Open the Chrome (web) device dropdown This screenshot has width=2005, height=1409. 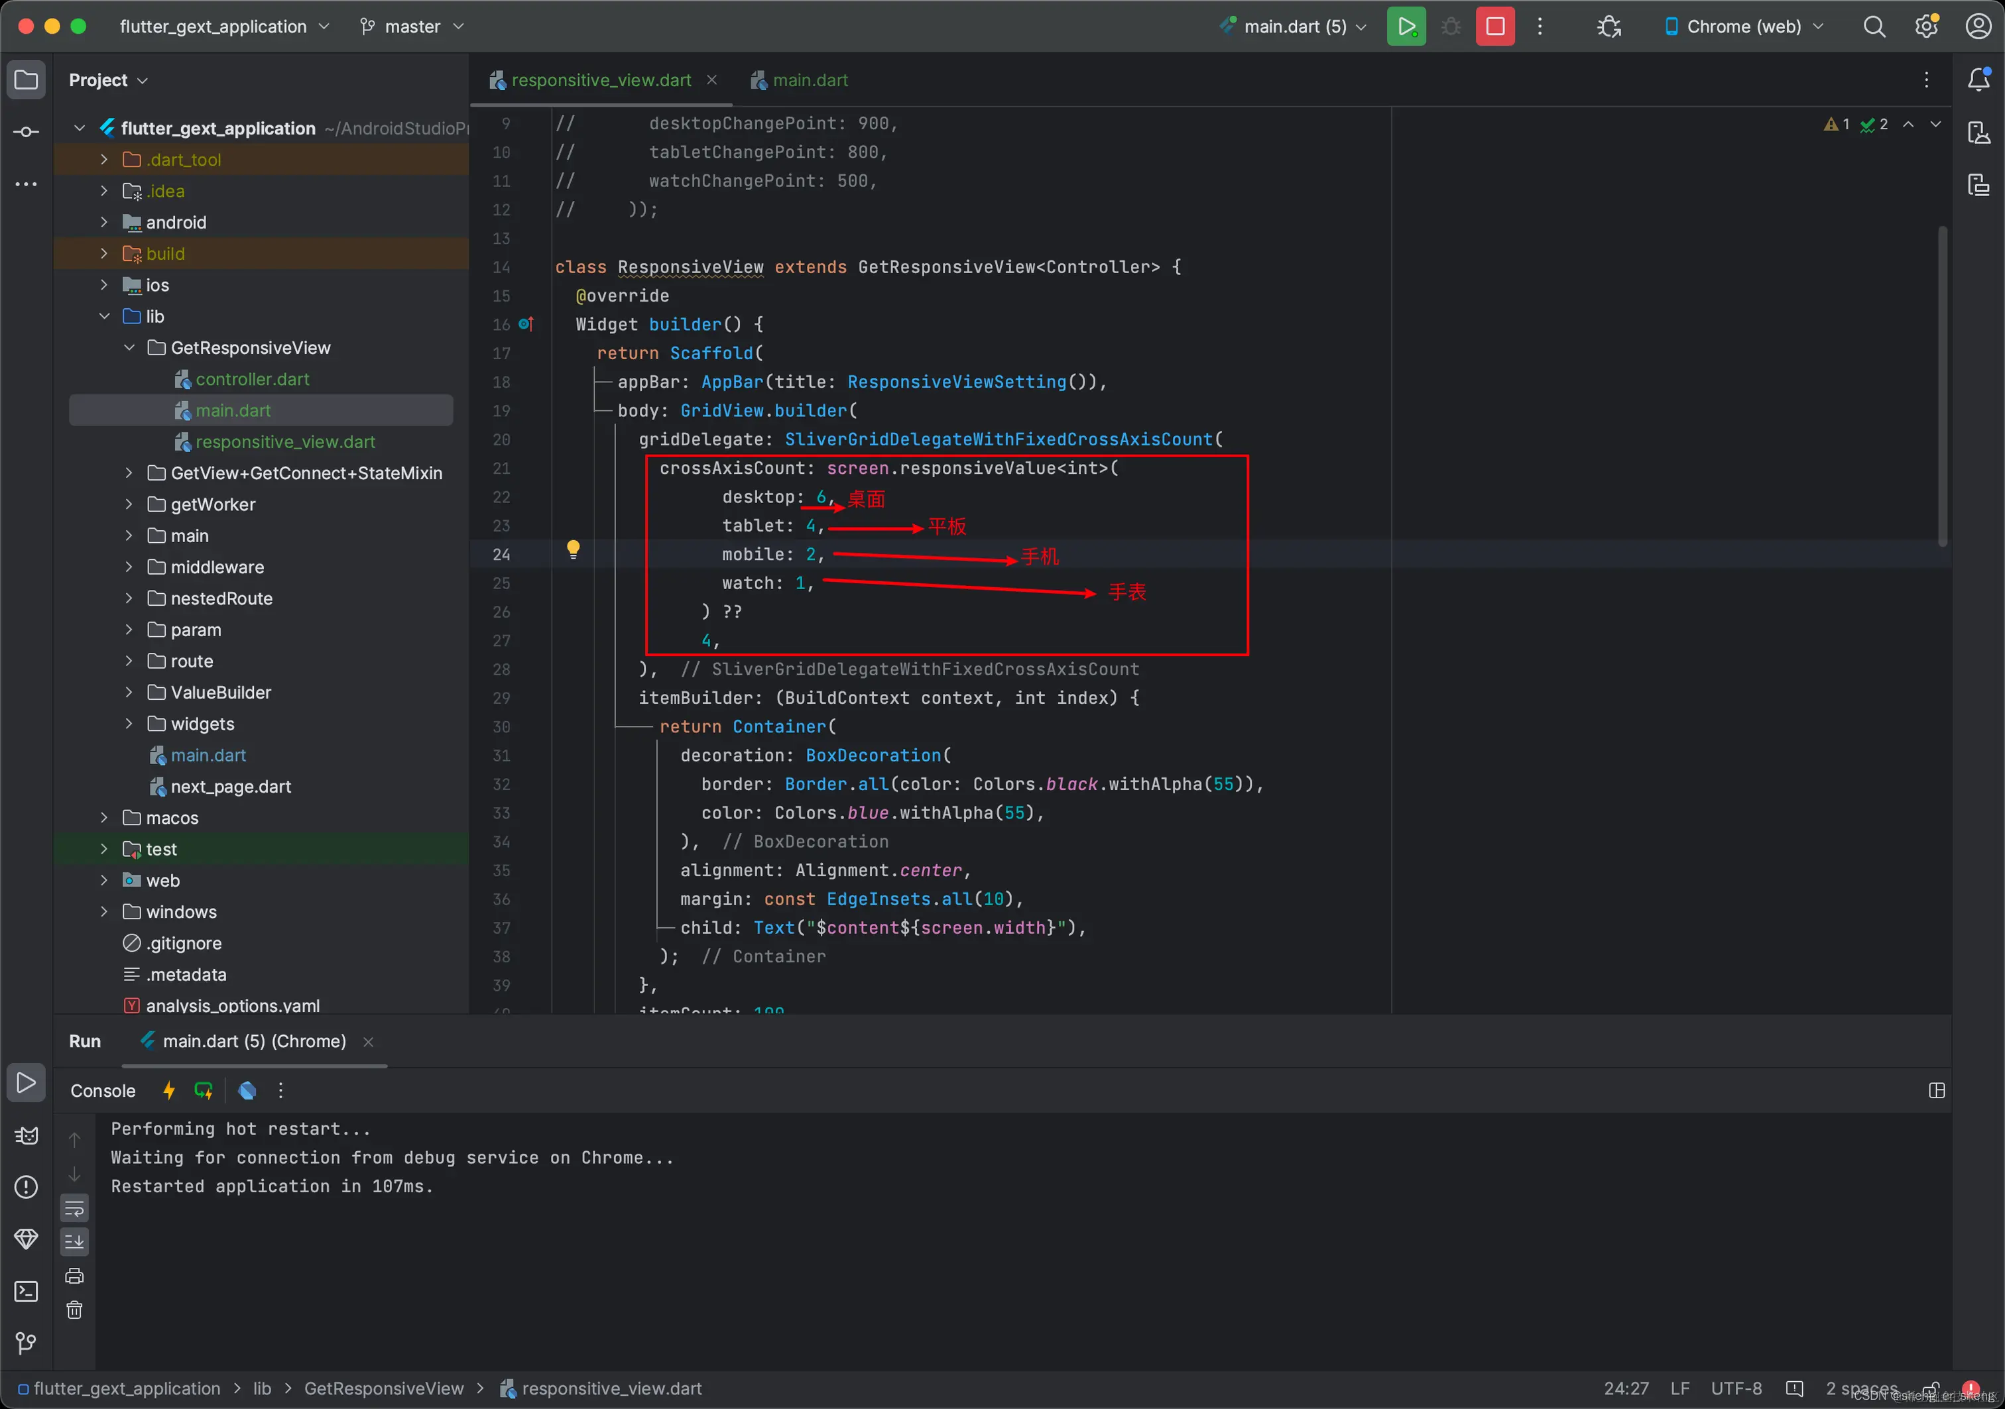coord(1745,27)
